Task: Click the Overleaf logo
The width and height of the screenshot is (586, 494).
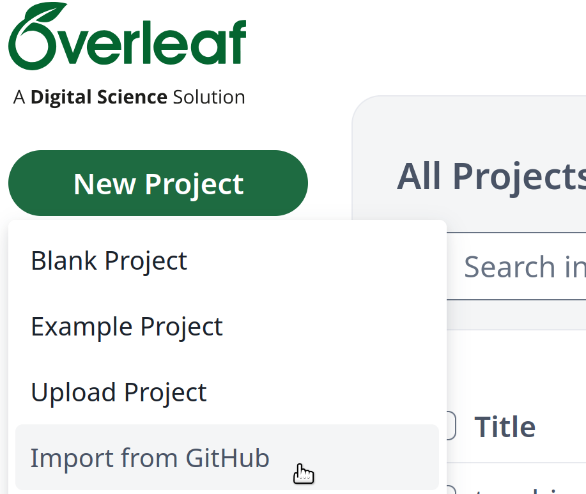Action: click(126, 37)
